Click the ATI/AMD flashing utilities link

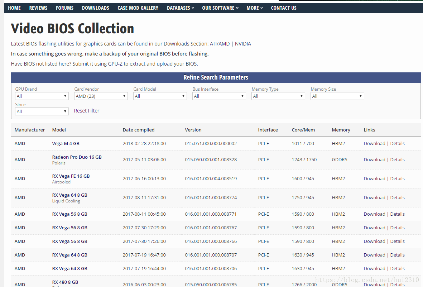(x=220, y=44)
